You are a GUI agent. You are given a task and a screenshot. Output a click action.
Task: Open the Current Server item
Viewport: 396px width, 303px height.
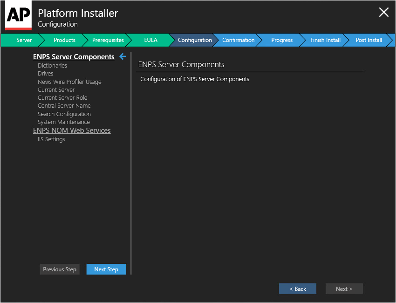click(x=56, y=90)
